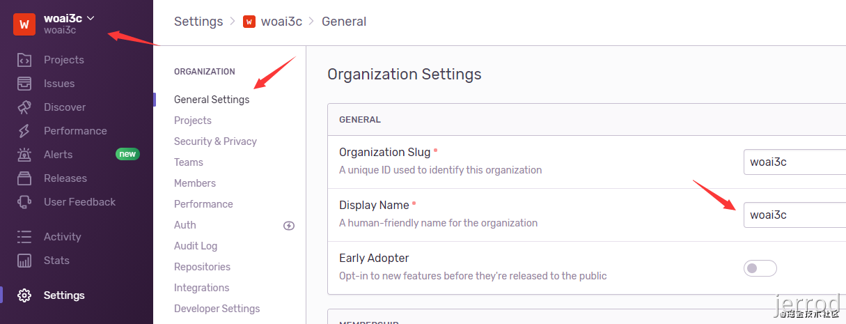Open Activity from the sidebar
Screen dimensions: 846x324
pos(62,237)
